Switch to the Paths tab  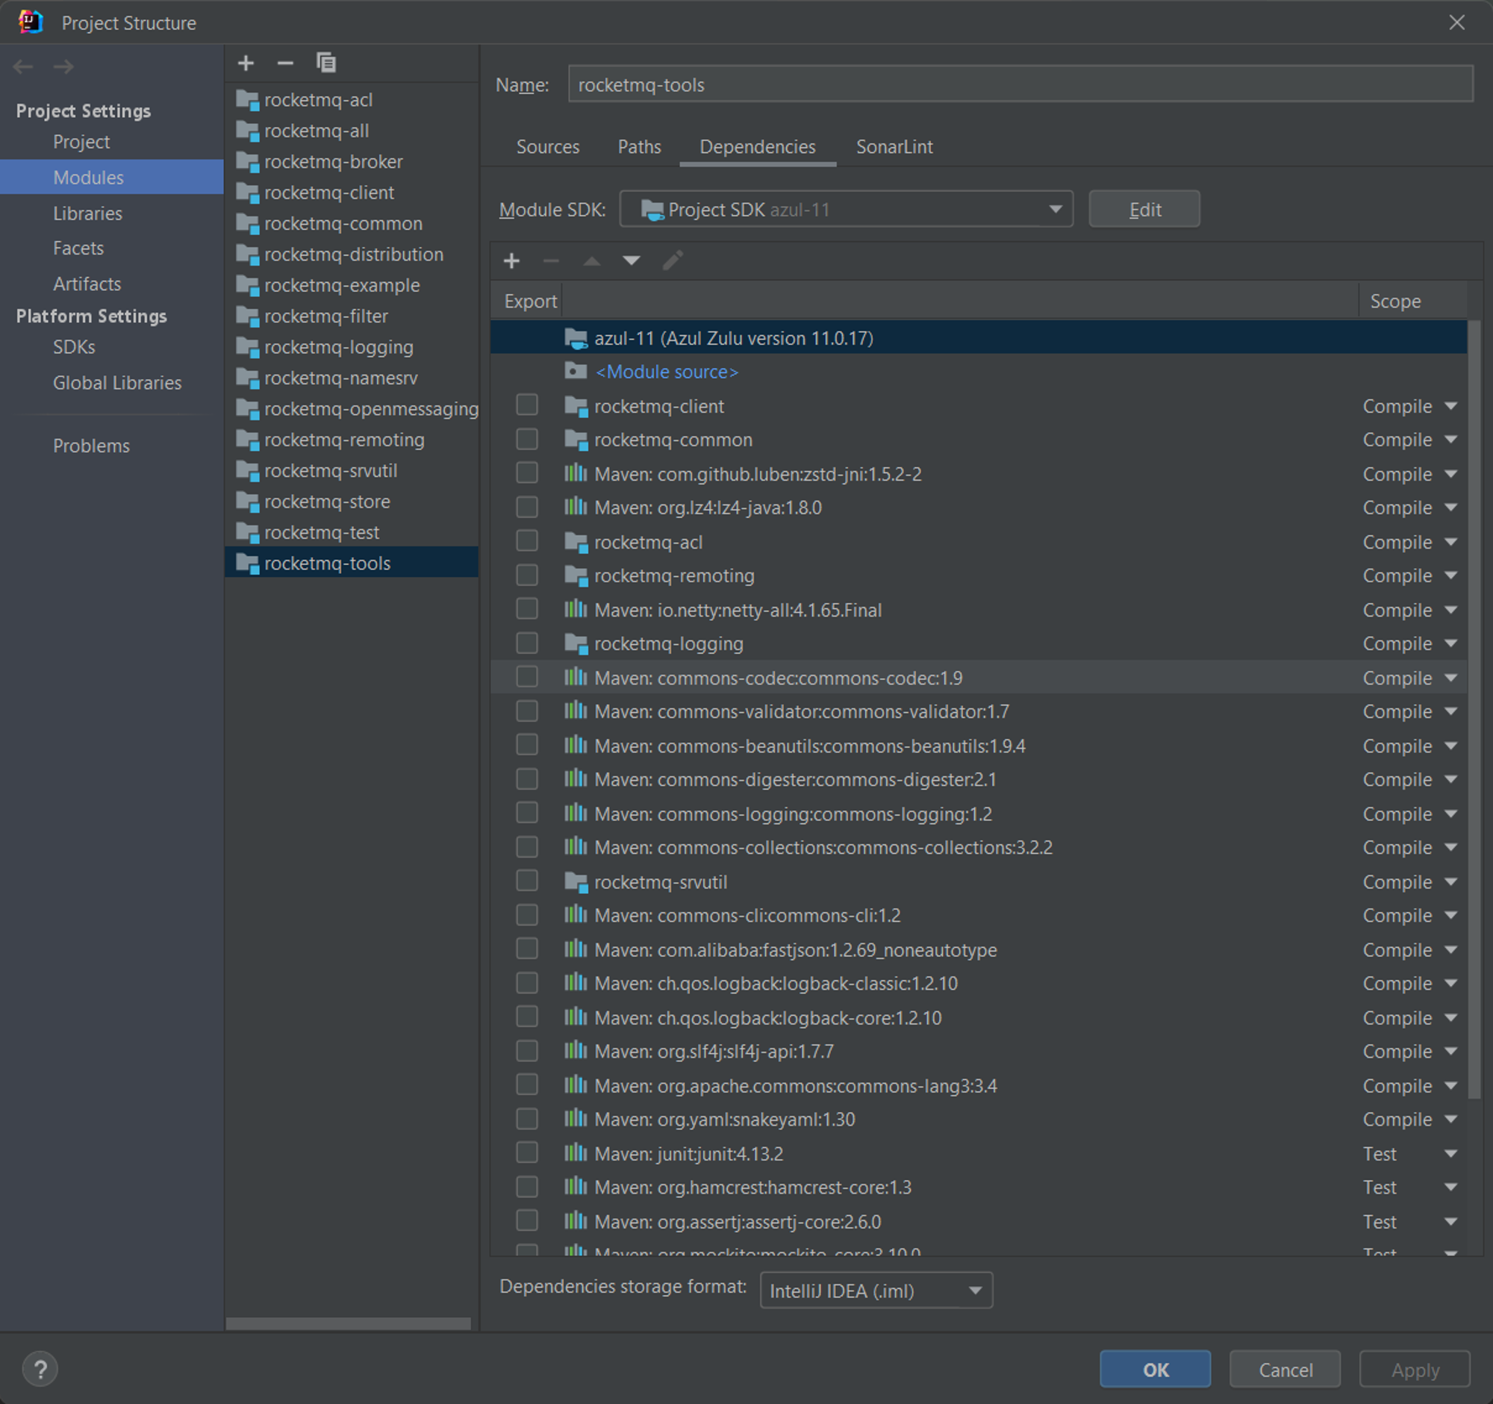(639, 147)
